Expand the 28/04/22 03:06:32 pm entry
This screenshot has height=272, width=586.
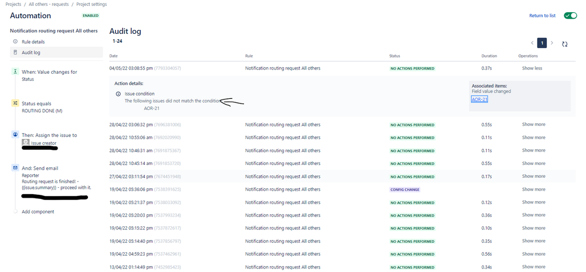(x=534, y=125)
